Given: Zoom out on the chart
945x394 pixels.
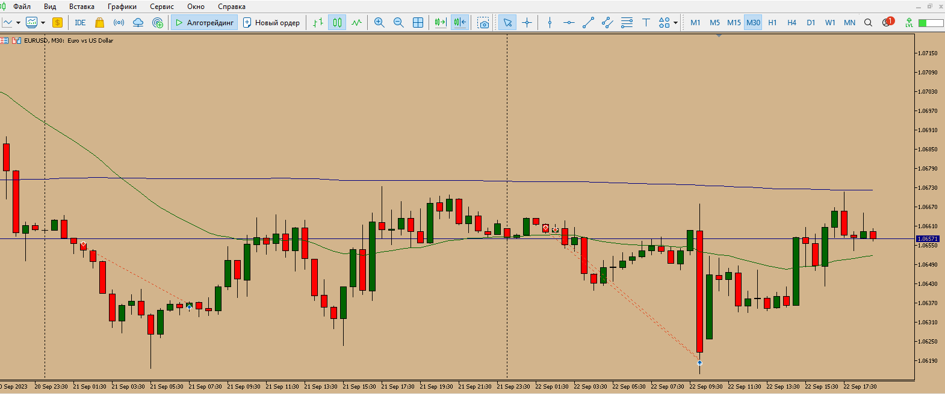Looking at the screenshot, I should (x=398, y=23).
